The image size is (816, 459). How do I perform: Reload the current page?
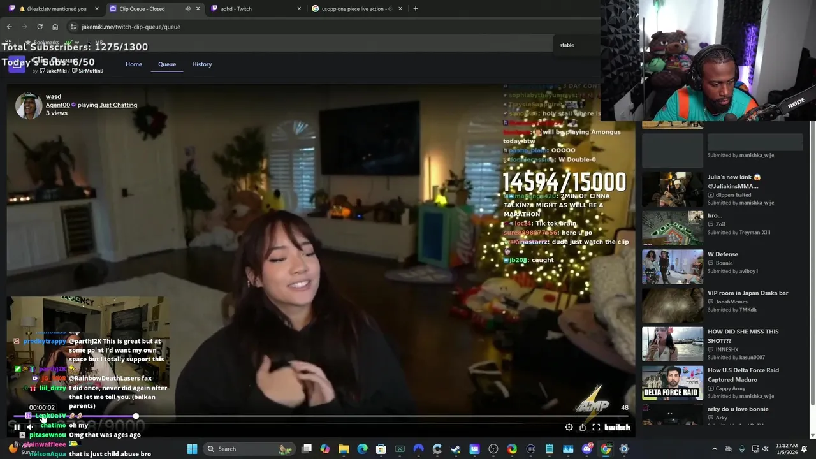(x=40, y=27)
